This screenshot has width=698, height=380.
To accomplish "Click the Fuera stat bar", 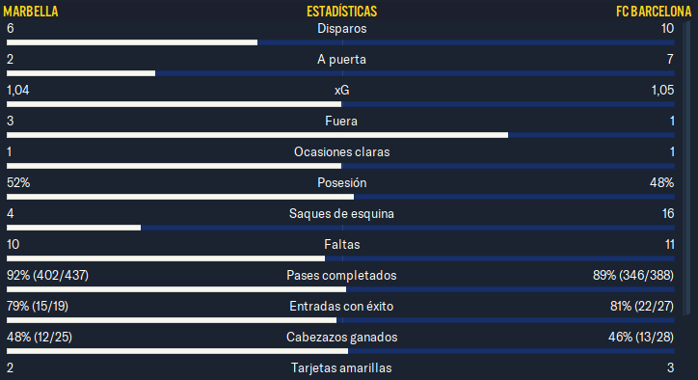I will 340,135.
